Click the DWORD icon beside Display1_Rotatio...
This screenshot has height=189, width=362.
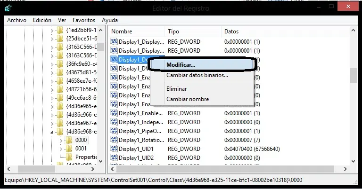click(x=114, y=140)
